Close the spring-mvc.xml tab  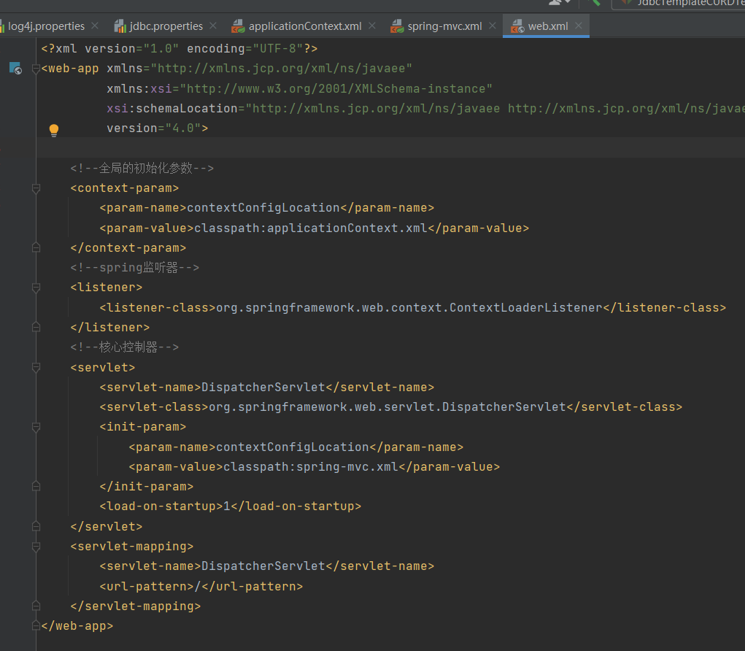[x=493, y=26]
